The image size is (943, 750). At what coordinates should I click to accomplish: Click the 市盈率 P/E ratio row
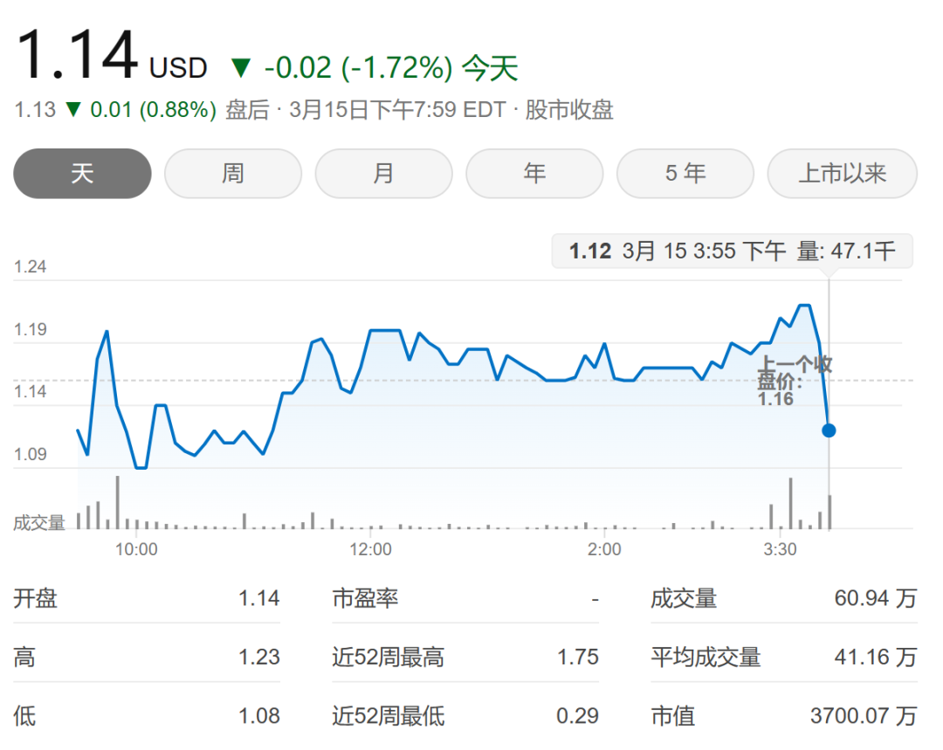[x=465, y=598]
